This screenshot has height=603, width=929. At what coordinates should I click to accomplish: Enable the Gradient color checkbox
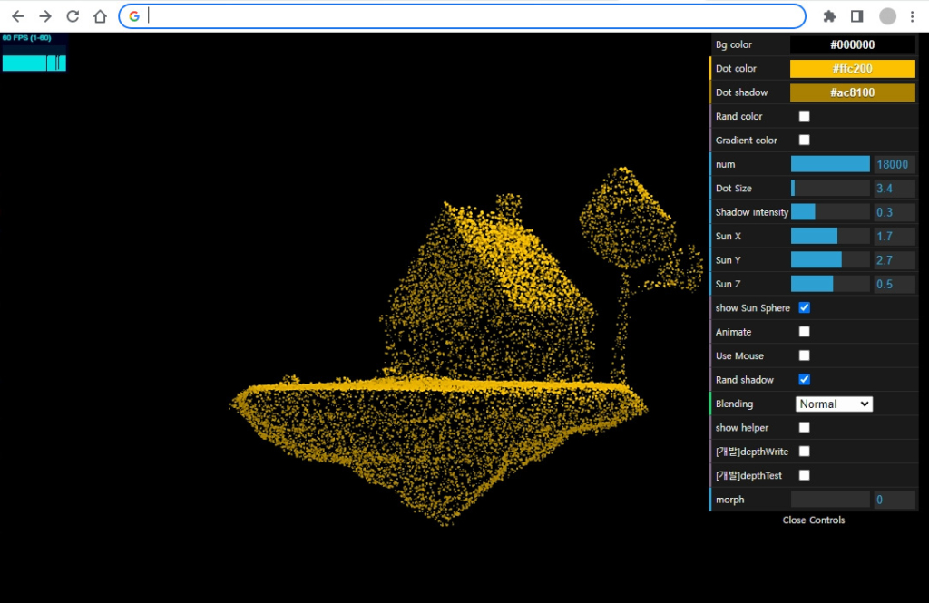click(x=804, y=141)
